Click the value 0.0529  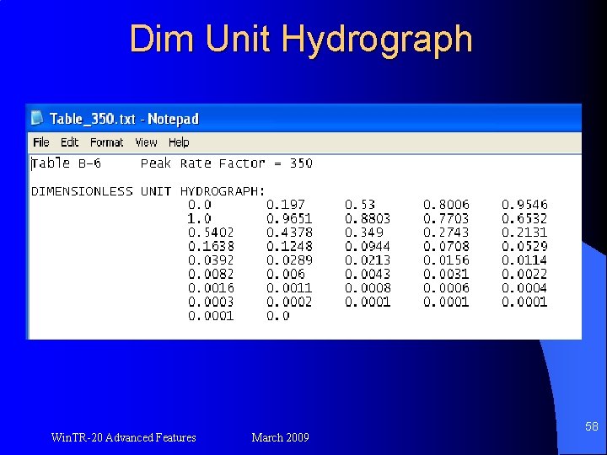coord(524,246)
